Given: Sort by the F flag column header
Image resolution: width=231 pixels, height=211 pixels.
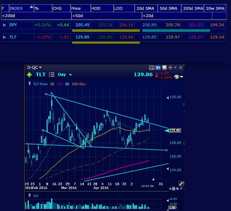Looking at the screenshot, I should tap(5, 8).
